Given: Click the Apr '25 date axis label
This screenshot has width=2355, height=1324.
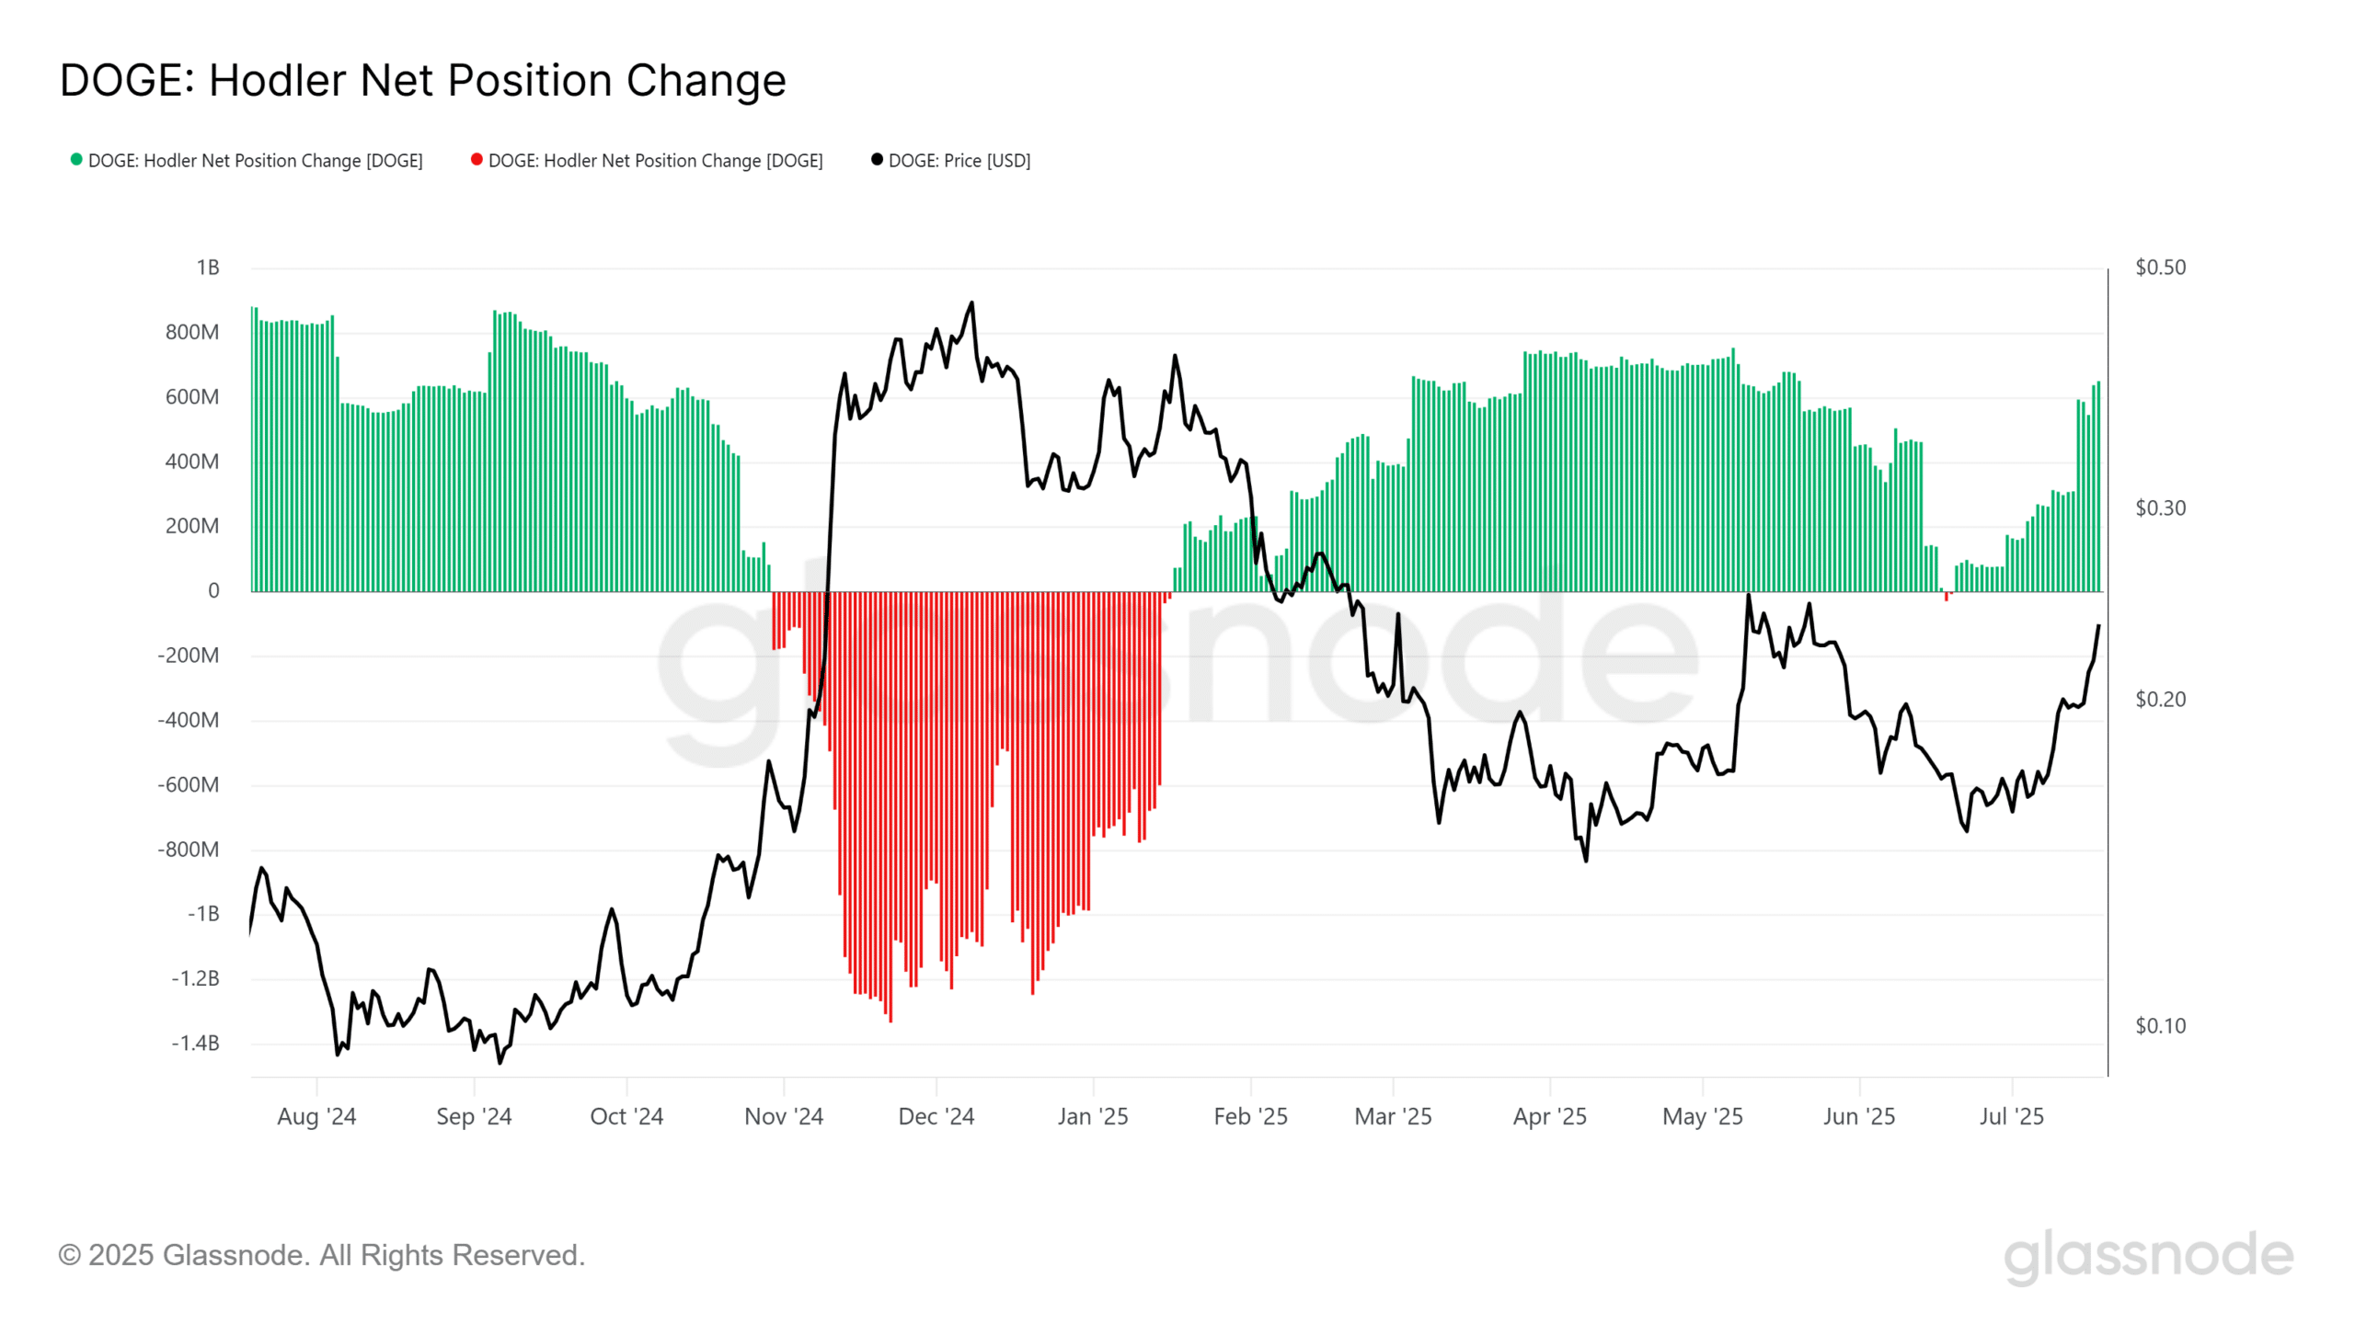Looking at the screenshot, I should pyautogui.click(x=1549, y=1116).
